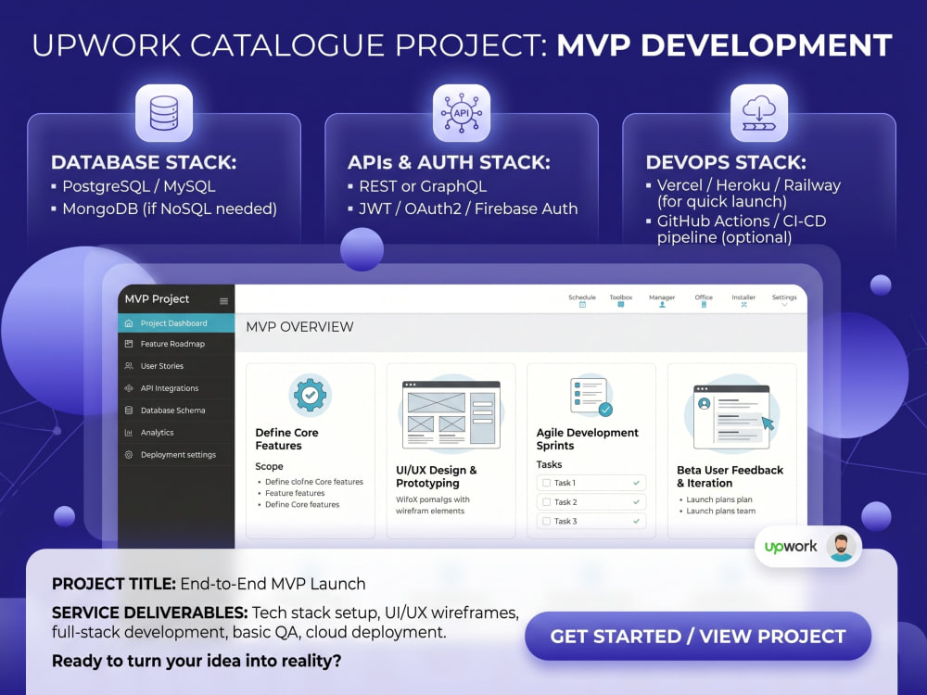This screenshot has width=927, height=695.
Task: Click the 'REST or GraphQL' text
Action: pos(423,186)
